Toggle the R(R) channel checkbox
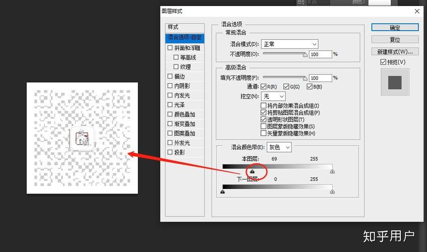Image resolution: width=427 pixels, height=252 pixels. [x=263, y=87]
